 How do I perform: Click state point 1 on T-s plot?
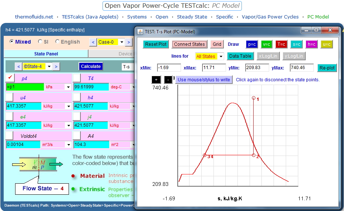(254, 98)
